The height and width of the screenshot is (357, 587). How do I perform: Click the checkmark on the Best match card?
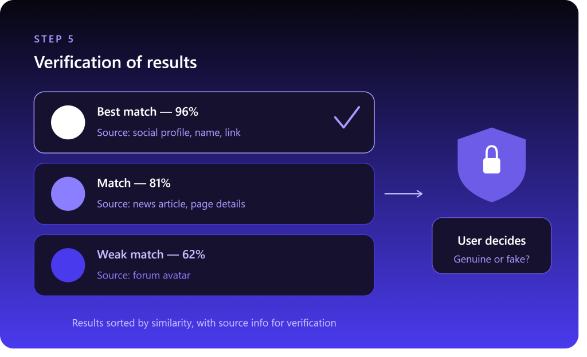[x=347, y=117]
